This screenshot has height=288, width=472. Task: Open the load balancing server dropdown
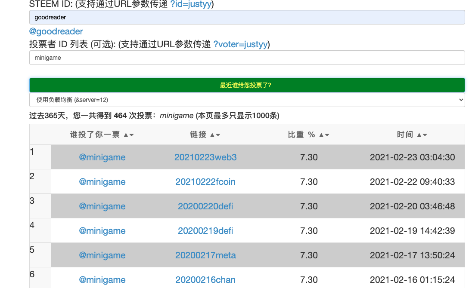[x=247, y=100]
